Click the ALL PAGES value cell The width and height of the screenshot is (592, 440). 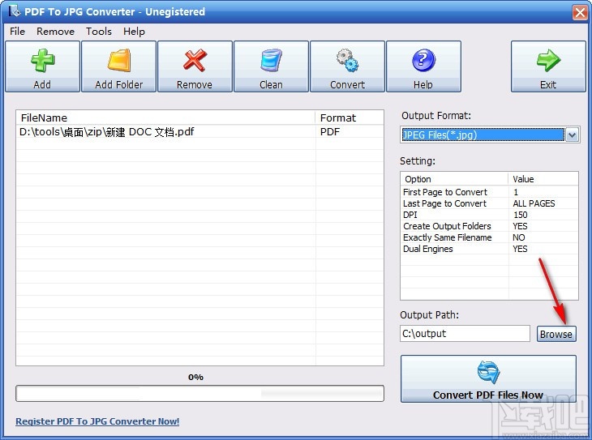[x=534, y=203]
